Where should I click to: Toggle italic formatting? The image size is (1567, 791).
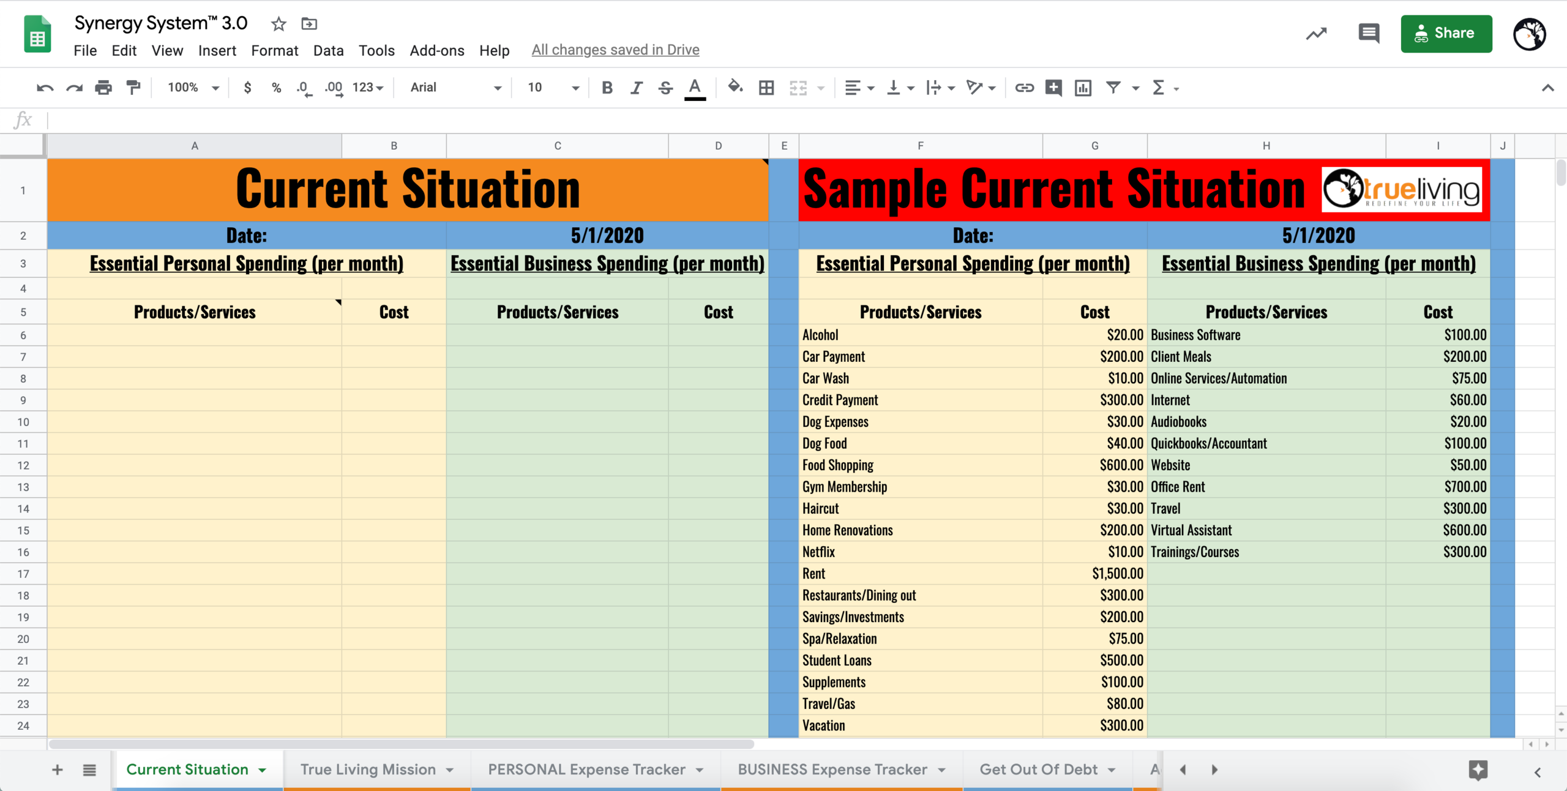pyautogui.click(x=636, y=88)
